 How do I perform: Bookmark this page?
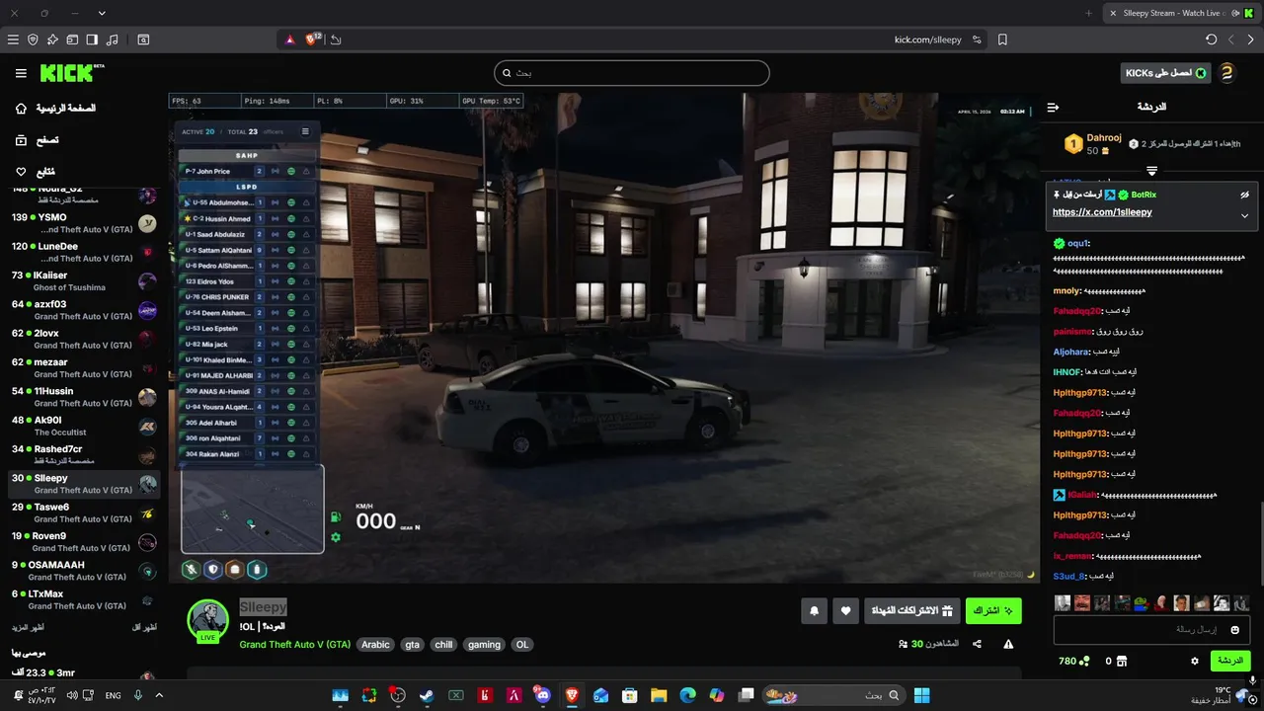point(1002,39)
